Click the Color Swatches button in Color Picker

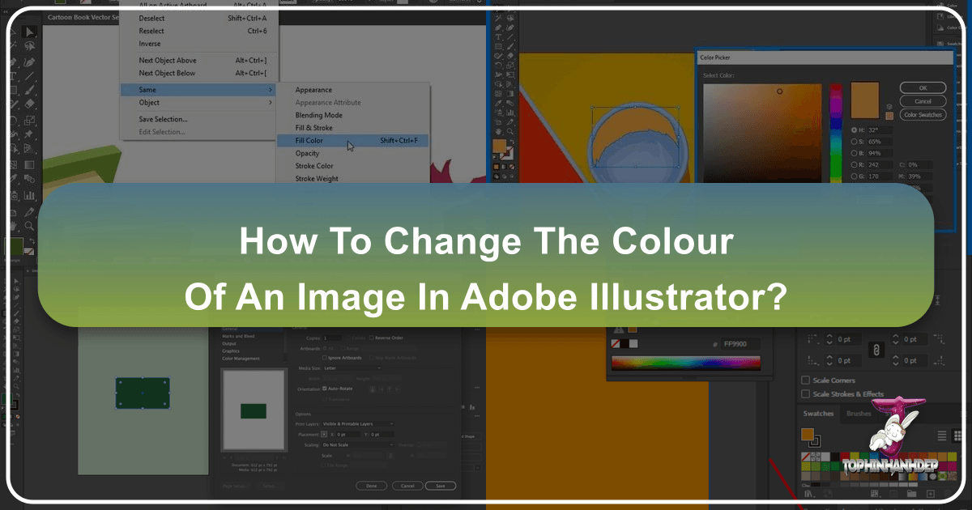click(923, 115)
